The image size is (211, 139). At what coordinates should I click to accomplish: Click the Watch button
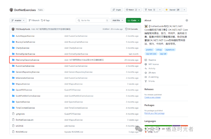131,10
